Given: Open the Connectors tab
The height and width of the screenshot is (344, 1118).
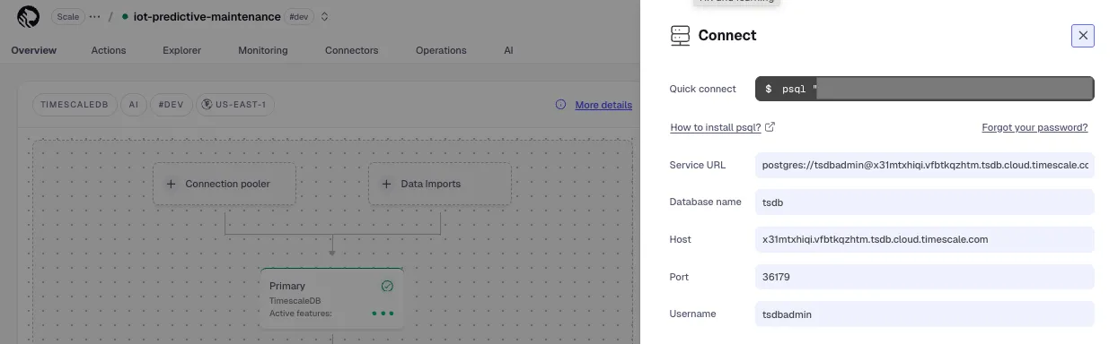Looking at the screenshot, I should pos(352,50).
